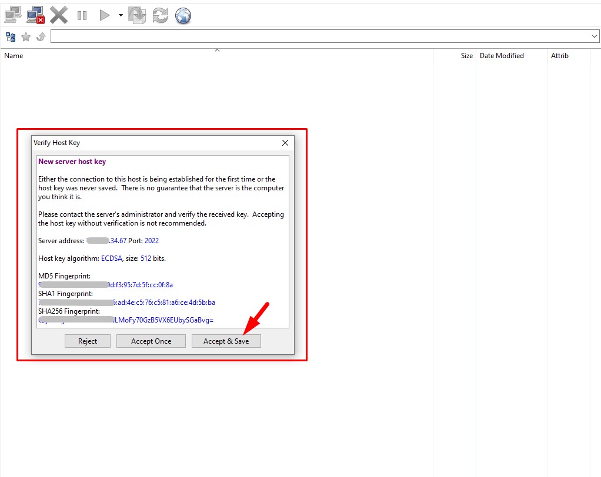Click the connect computers toolbar icon
This screenshot has height=477, width=601.
[x=13, y=15]
